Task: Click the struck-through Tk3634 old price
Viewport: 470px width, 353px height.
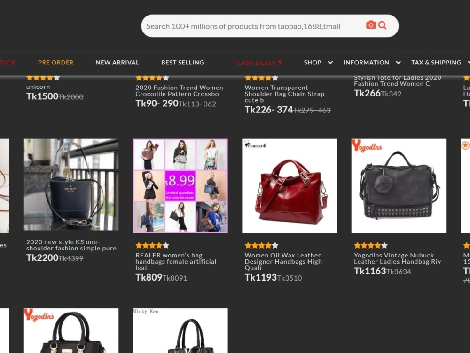Action: pyautogui.click(x=399, y=272)
